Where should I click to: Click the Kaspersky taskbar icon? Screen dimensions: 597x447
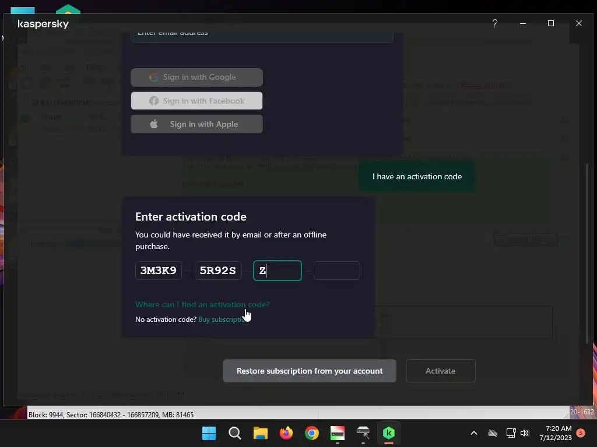389,433
